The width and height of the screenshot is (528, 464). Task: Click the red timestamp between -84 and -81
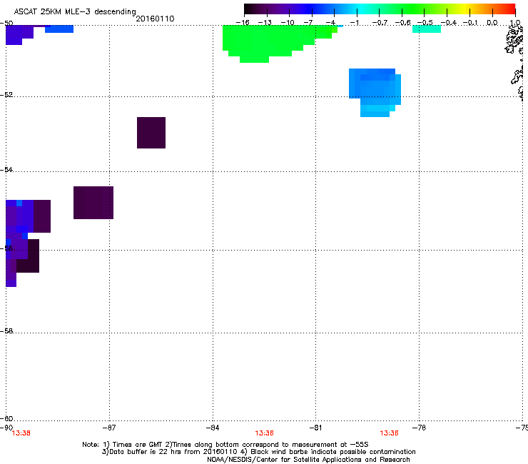click(264, 433)
